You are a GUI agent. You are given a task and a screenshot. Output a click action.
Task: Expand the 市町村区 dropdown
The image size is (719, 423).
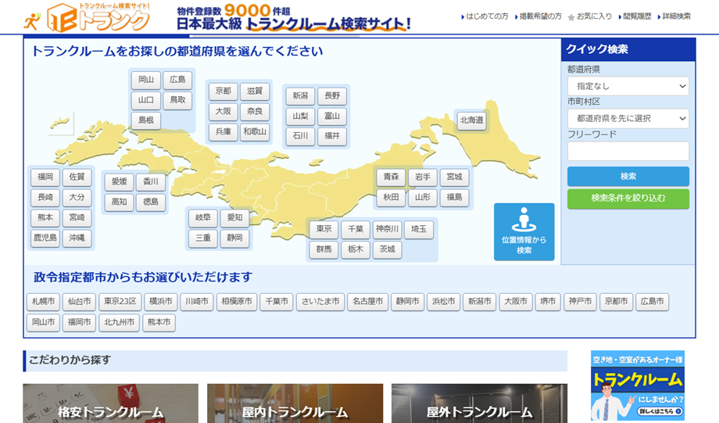coord(628,119)
